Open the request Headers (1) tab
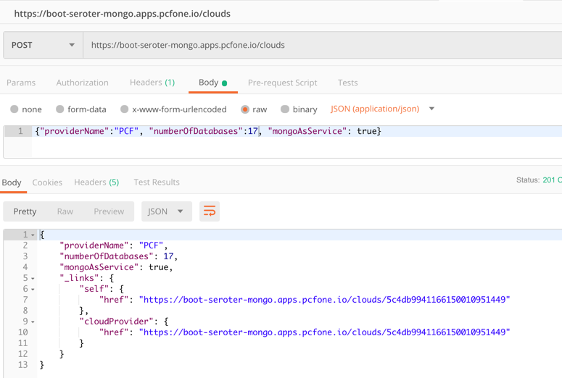Screen dimensions: 562x378 coord(152,83)
